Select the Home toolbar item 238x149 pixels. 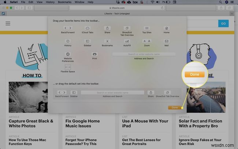click(167, 30)
